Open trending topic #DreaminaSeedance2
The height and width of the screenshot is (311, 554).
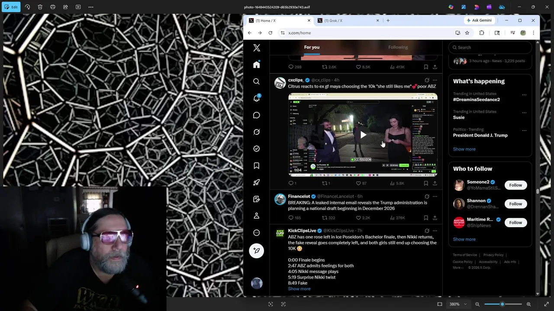pos(476,99)
